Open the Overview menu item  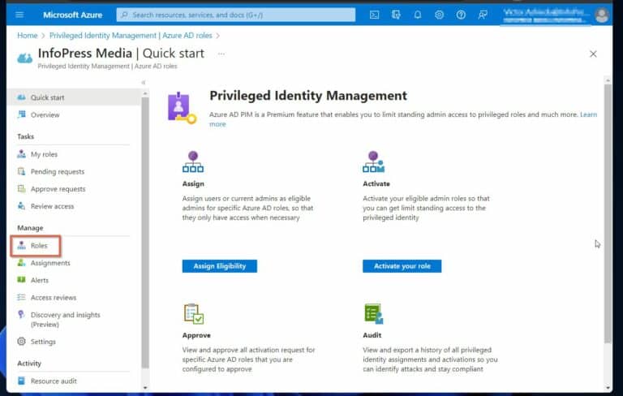click(x=45, y=114)
